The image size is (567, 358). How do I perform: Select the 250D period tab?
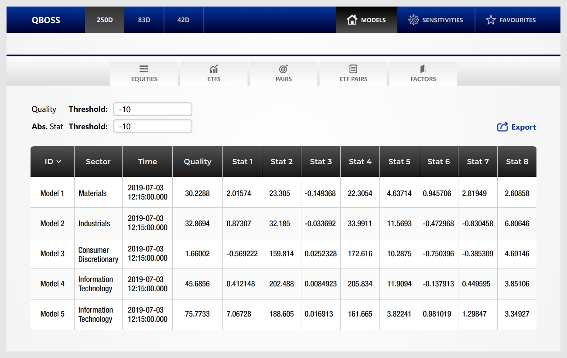point(104,20)
